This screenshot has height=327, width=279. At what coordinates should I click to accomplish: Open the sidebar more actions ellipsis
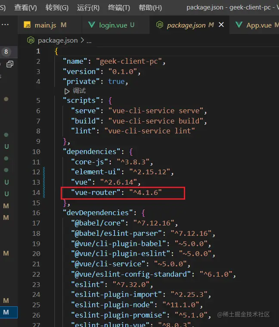5,25
